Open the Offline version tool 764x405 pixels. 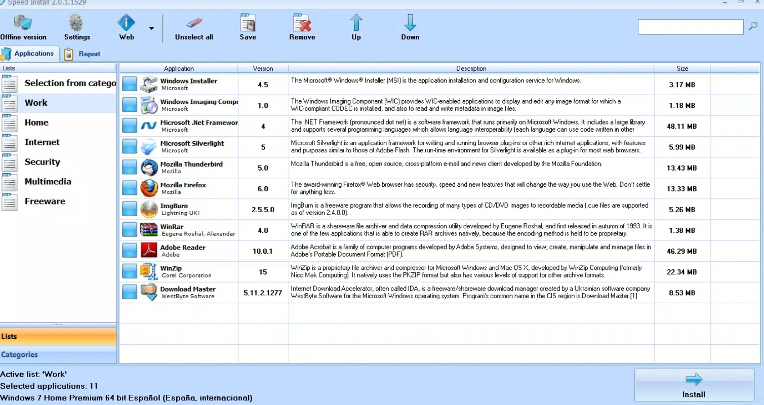pos(23,27)
